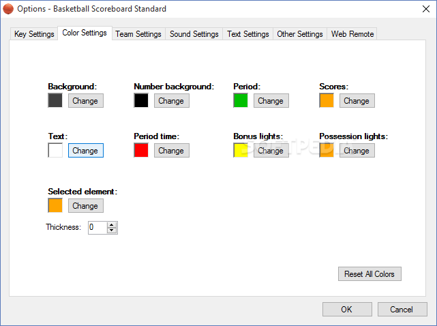
Task: Open the Text Settings tab
Action: (247, 34)
